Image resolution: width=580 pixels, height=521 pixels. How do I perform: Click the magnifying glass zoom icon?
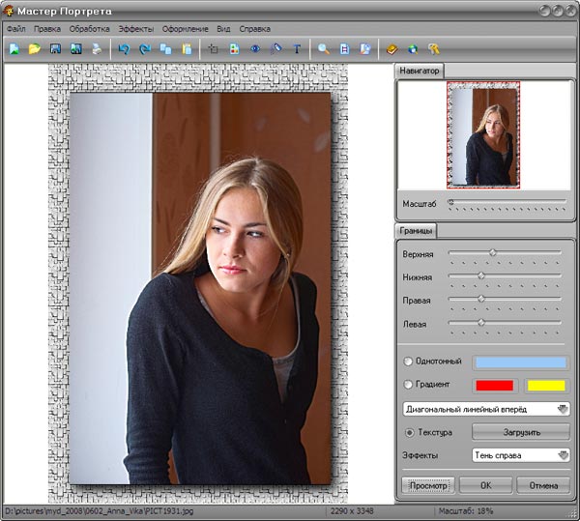coord(324,48)
